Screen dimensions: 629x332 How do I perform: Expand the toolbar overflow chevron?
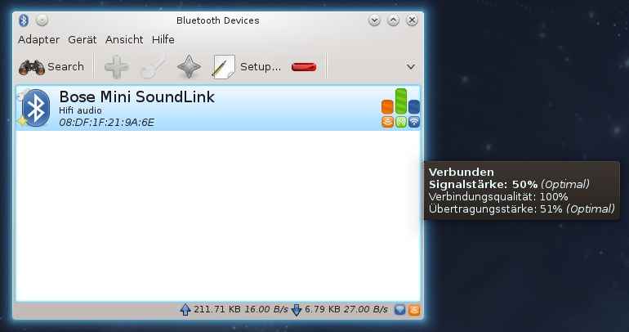411,66
